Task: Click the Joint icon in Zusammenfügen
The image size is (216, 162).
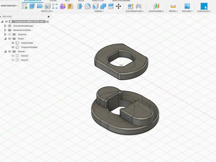Action: pyautogui.click(x=139, y=6)
